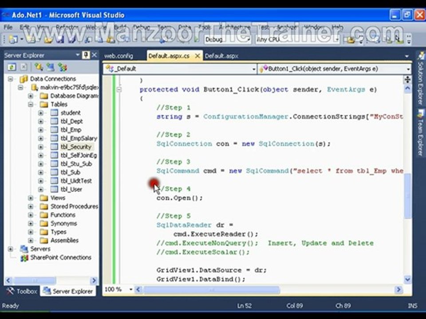Screen dimensions: 426x319
Task: Expand the Servers node
Action: 10,249
